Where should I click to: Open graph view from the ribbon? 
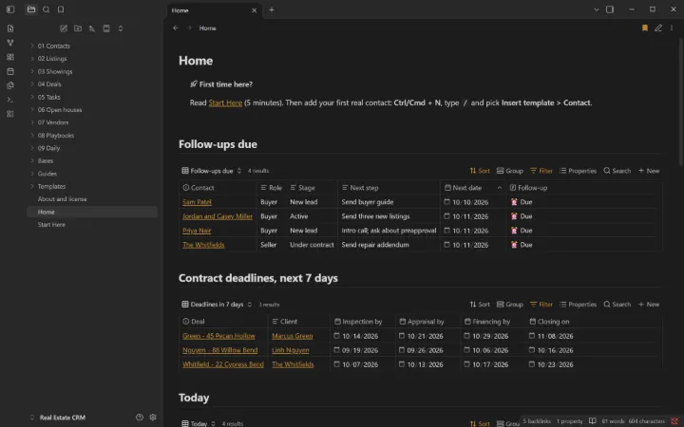click(x=10, y=43)
